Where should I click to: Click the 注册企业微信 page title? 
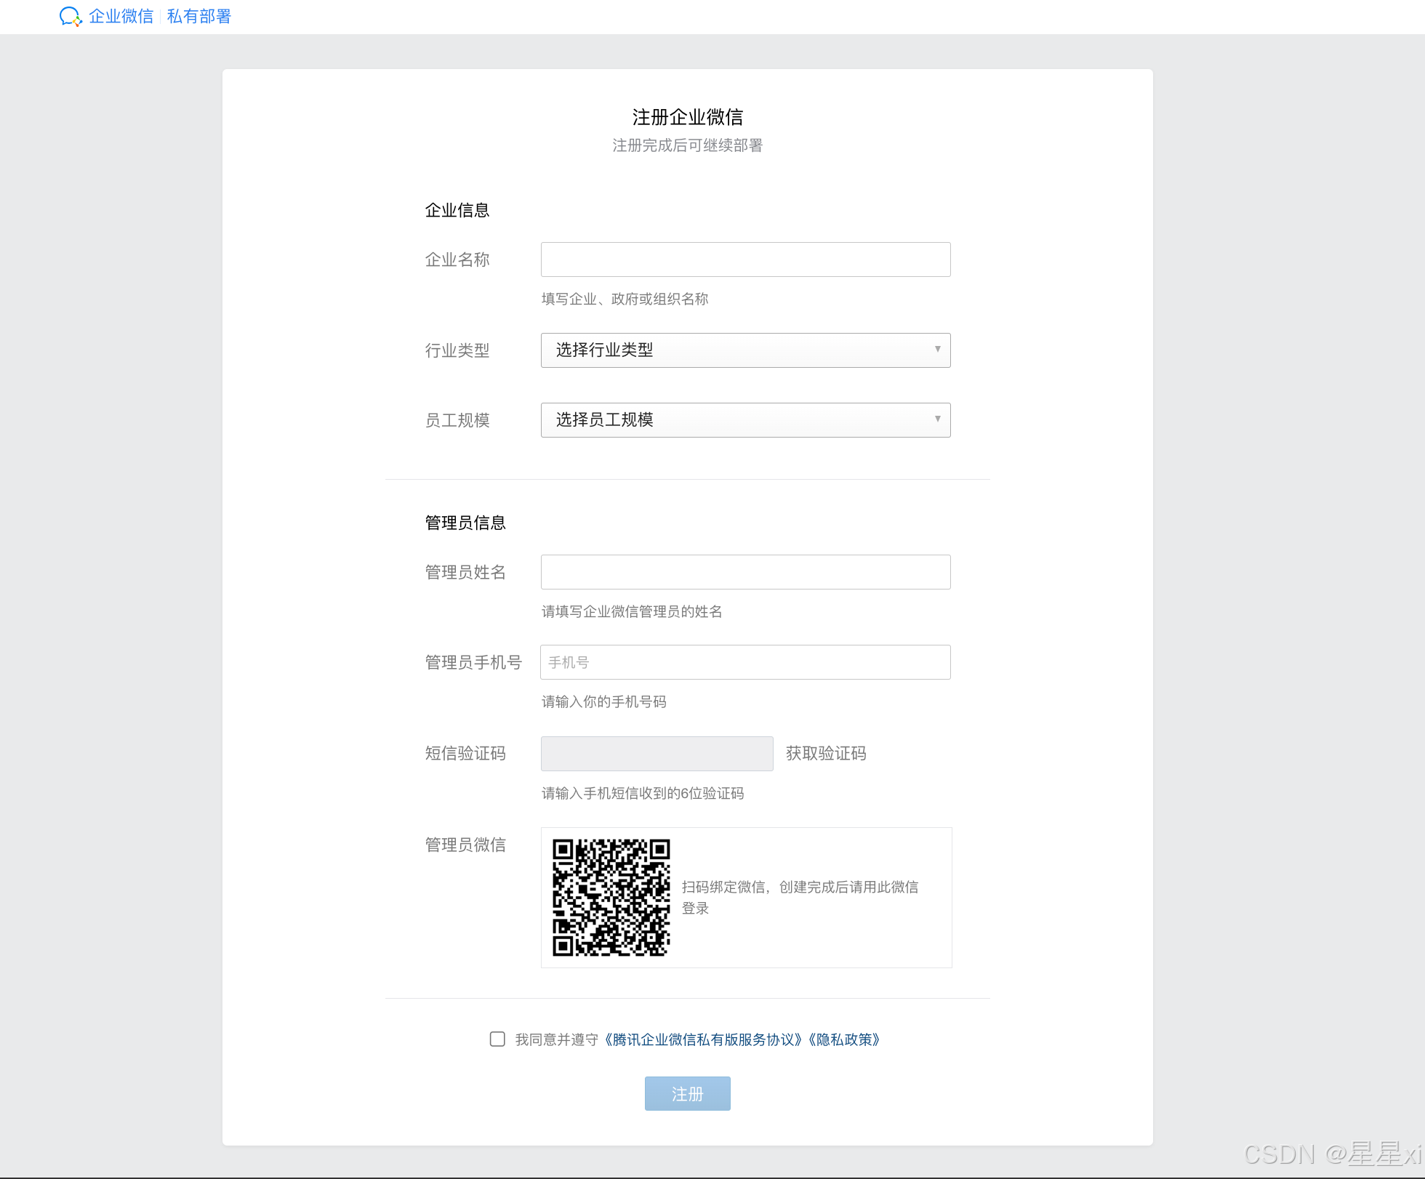(x=687, y=117)
